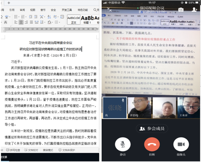Toggle the 静音 mute microphone button
The width and height of the screenshot is (201, 162).
pyautogui.click(x=123, y=144)
